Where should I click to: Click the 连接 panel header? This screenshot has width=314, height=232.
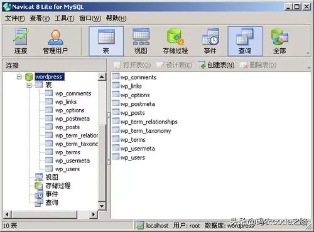(x=55, y=66)
